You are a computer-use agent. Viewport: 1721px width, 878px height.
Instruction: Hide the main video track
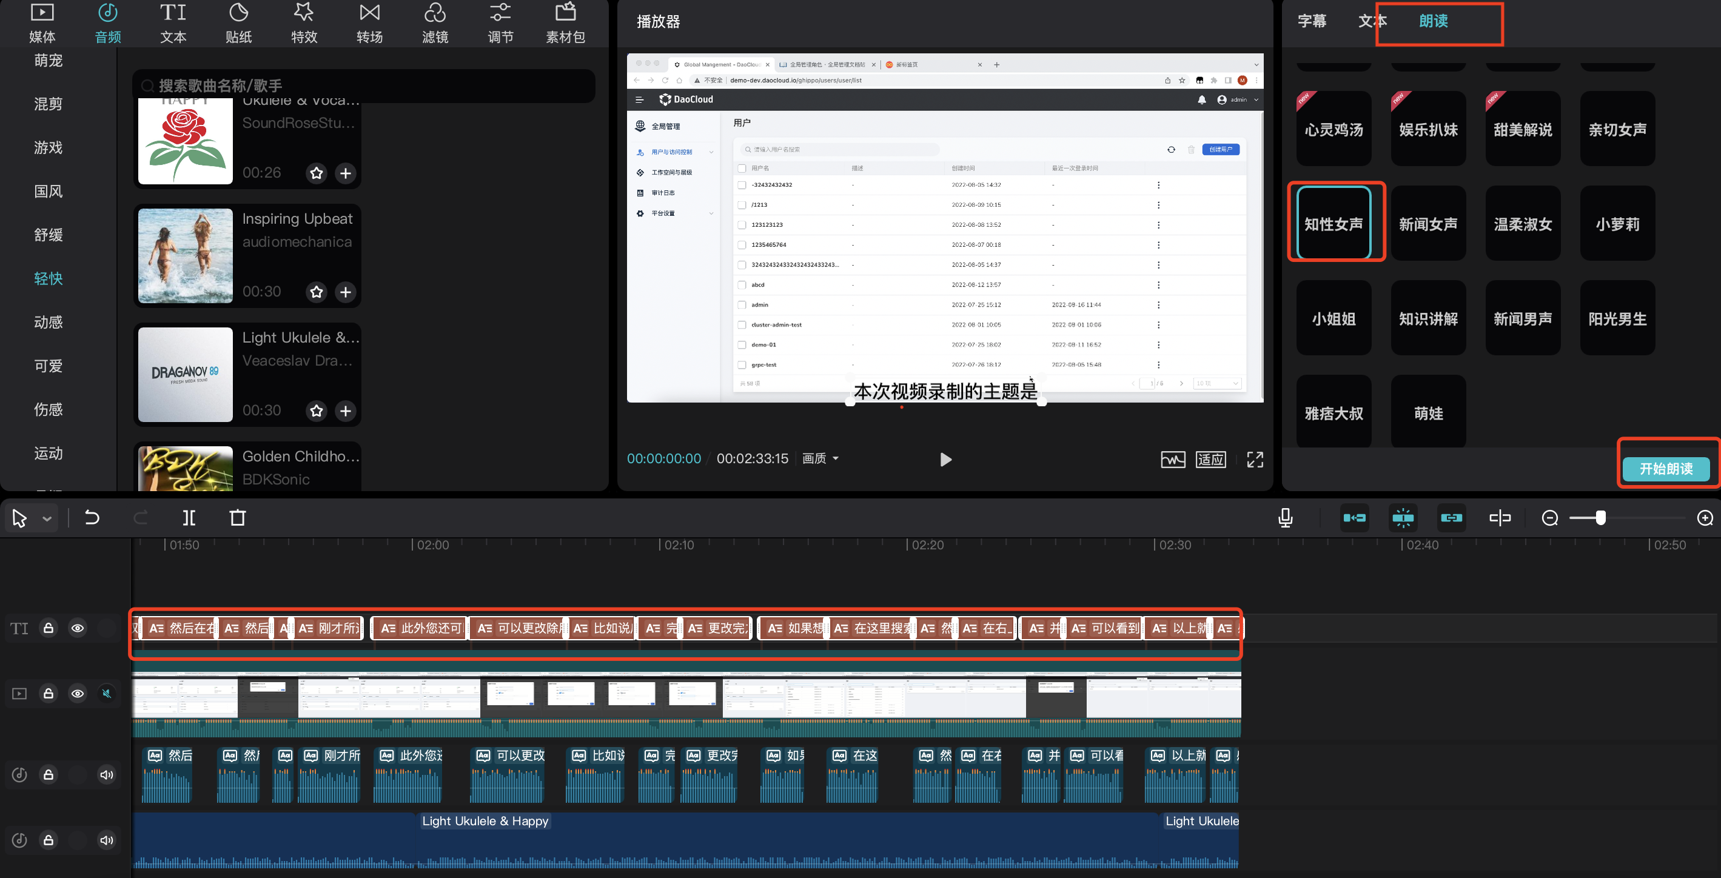pyautogui.click(x=78, y=694)
